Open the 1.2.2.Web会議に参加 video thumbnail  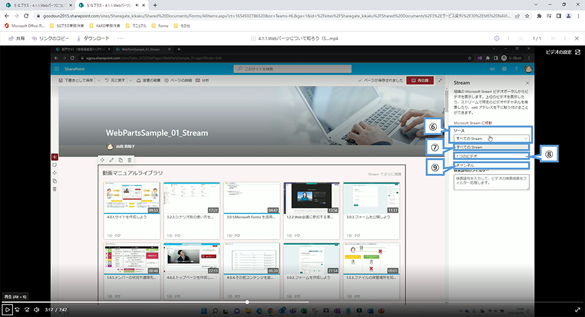tap(312, 198)
